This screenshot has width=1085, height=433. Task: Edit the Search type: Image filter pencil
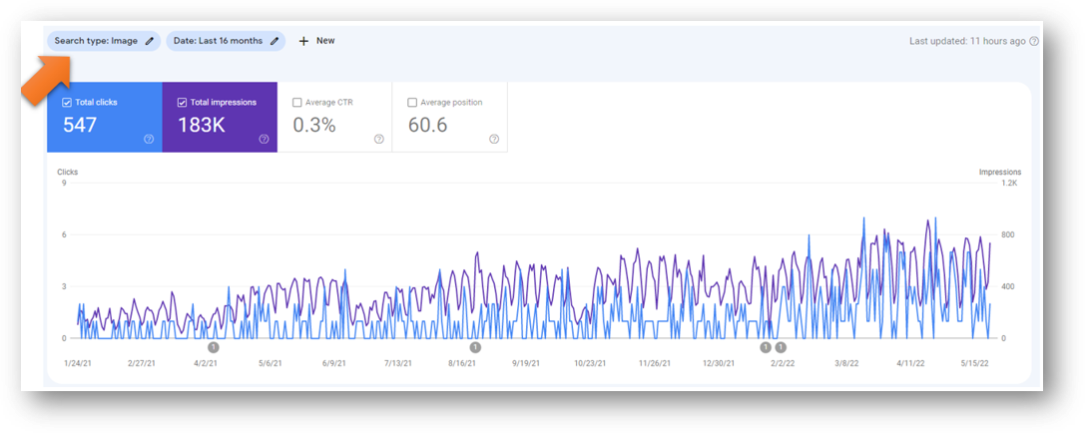[150, 41]
